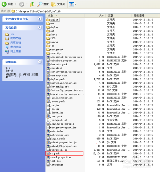The width and height of the screenshot is (160, 172).
Task: Select the calendars.properties file name
Action: [63, 61]
